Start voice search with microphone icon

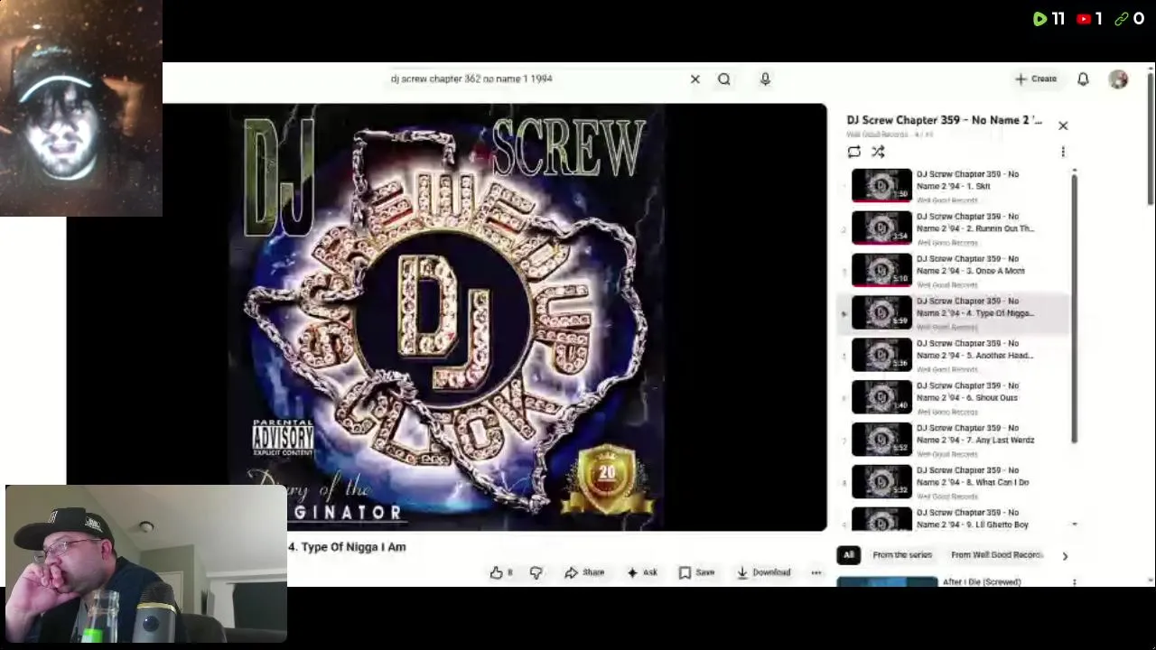coord(765,79)
